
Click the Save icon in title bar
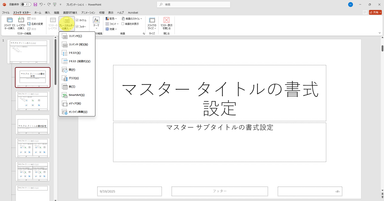tap(35, 5)
